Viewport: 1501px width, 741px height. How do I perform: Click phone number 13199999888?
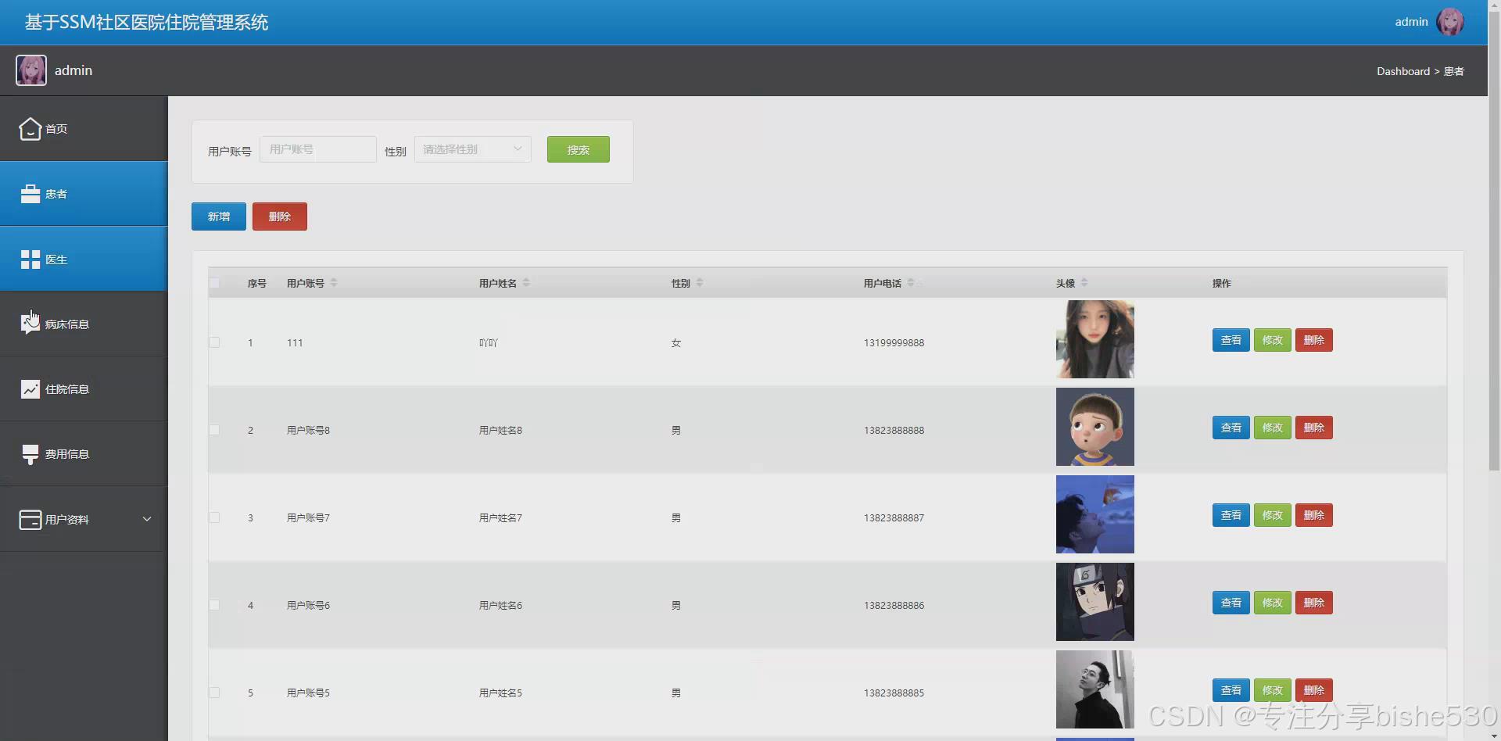point(894,342)
